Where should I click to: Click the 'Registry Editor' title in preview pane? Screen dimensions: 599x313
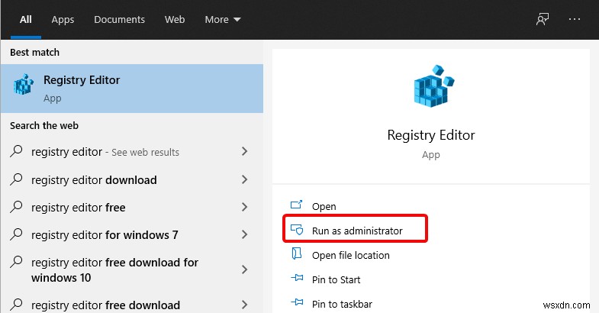coord(431,135)
